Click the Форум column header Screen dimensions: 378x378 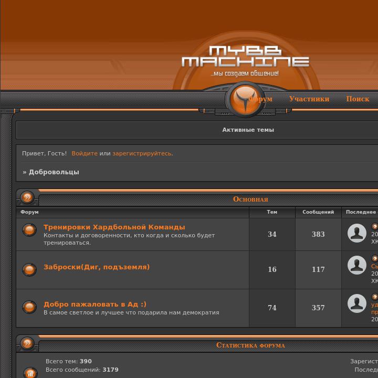(x=29, y=212)
